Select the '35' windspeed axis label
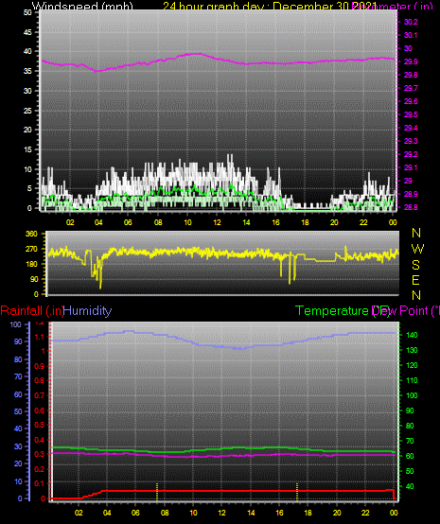The image size is (440, 524). coord(27,71)
